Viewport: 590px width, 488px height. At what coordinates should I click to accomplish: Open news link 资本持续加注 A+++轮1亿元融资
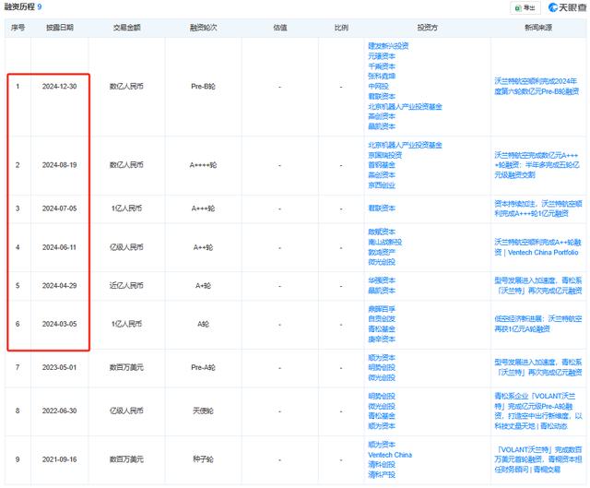click(538, 208)
